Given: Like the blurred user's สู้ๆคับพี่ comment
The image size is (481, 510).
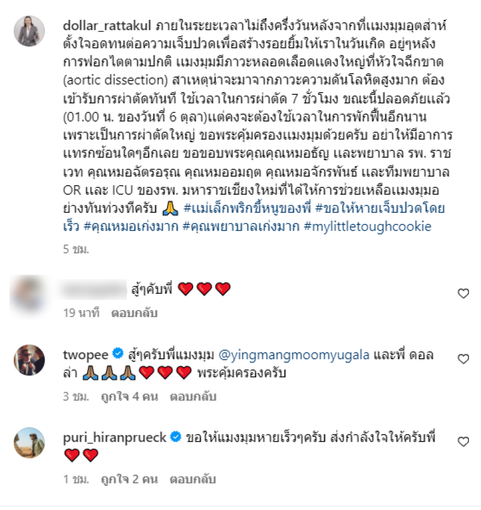Looking at the screenshot, I should click(x=463, y=293).
